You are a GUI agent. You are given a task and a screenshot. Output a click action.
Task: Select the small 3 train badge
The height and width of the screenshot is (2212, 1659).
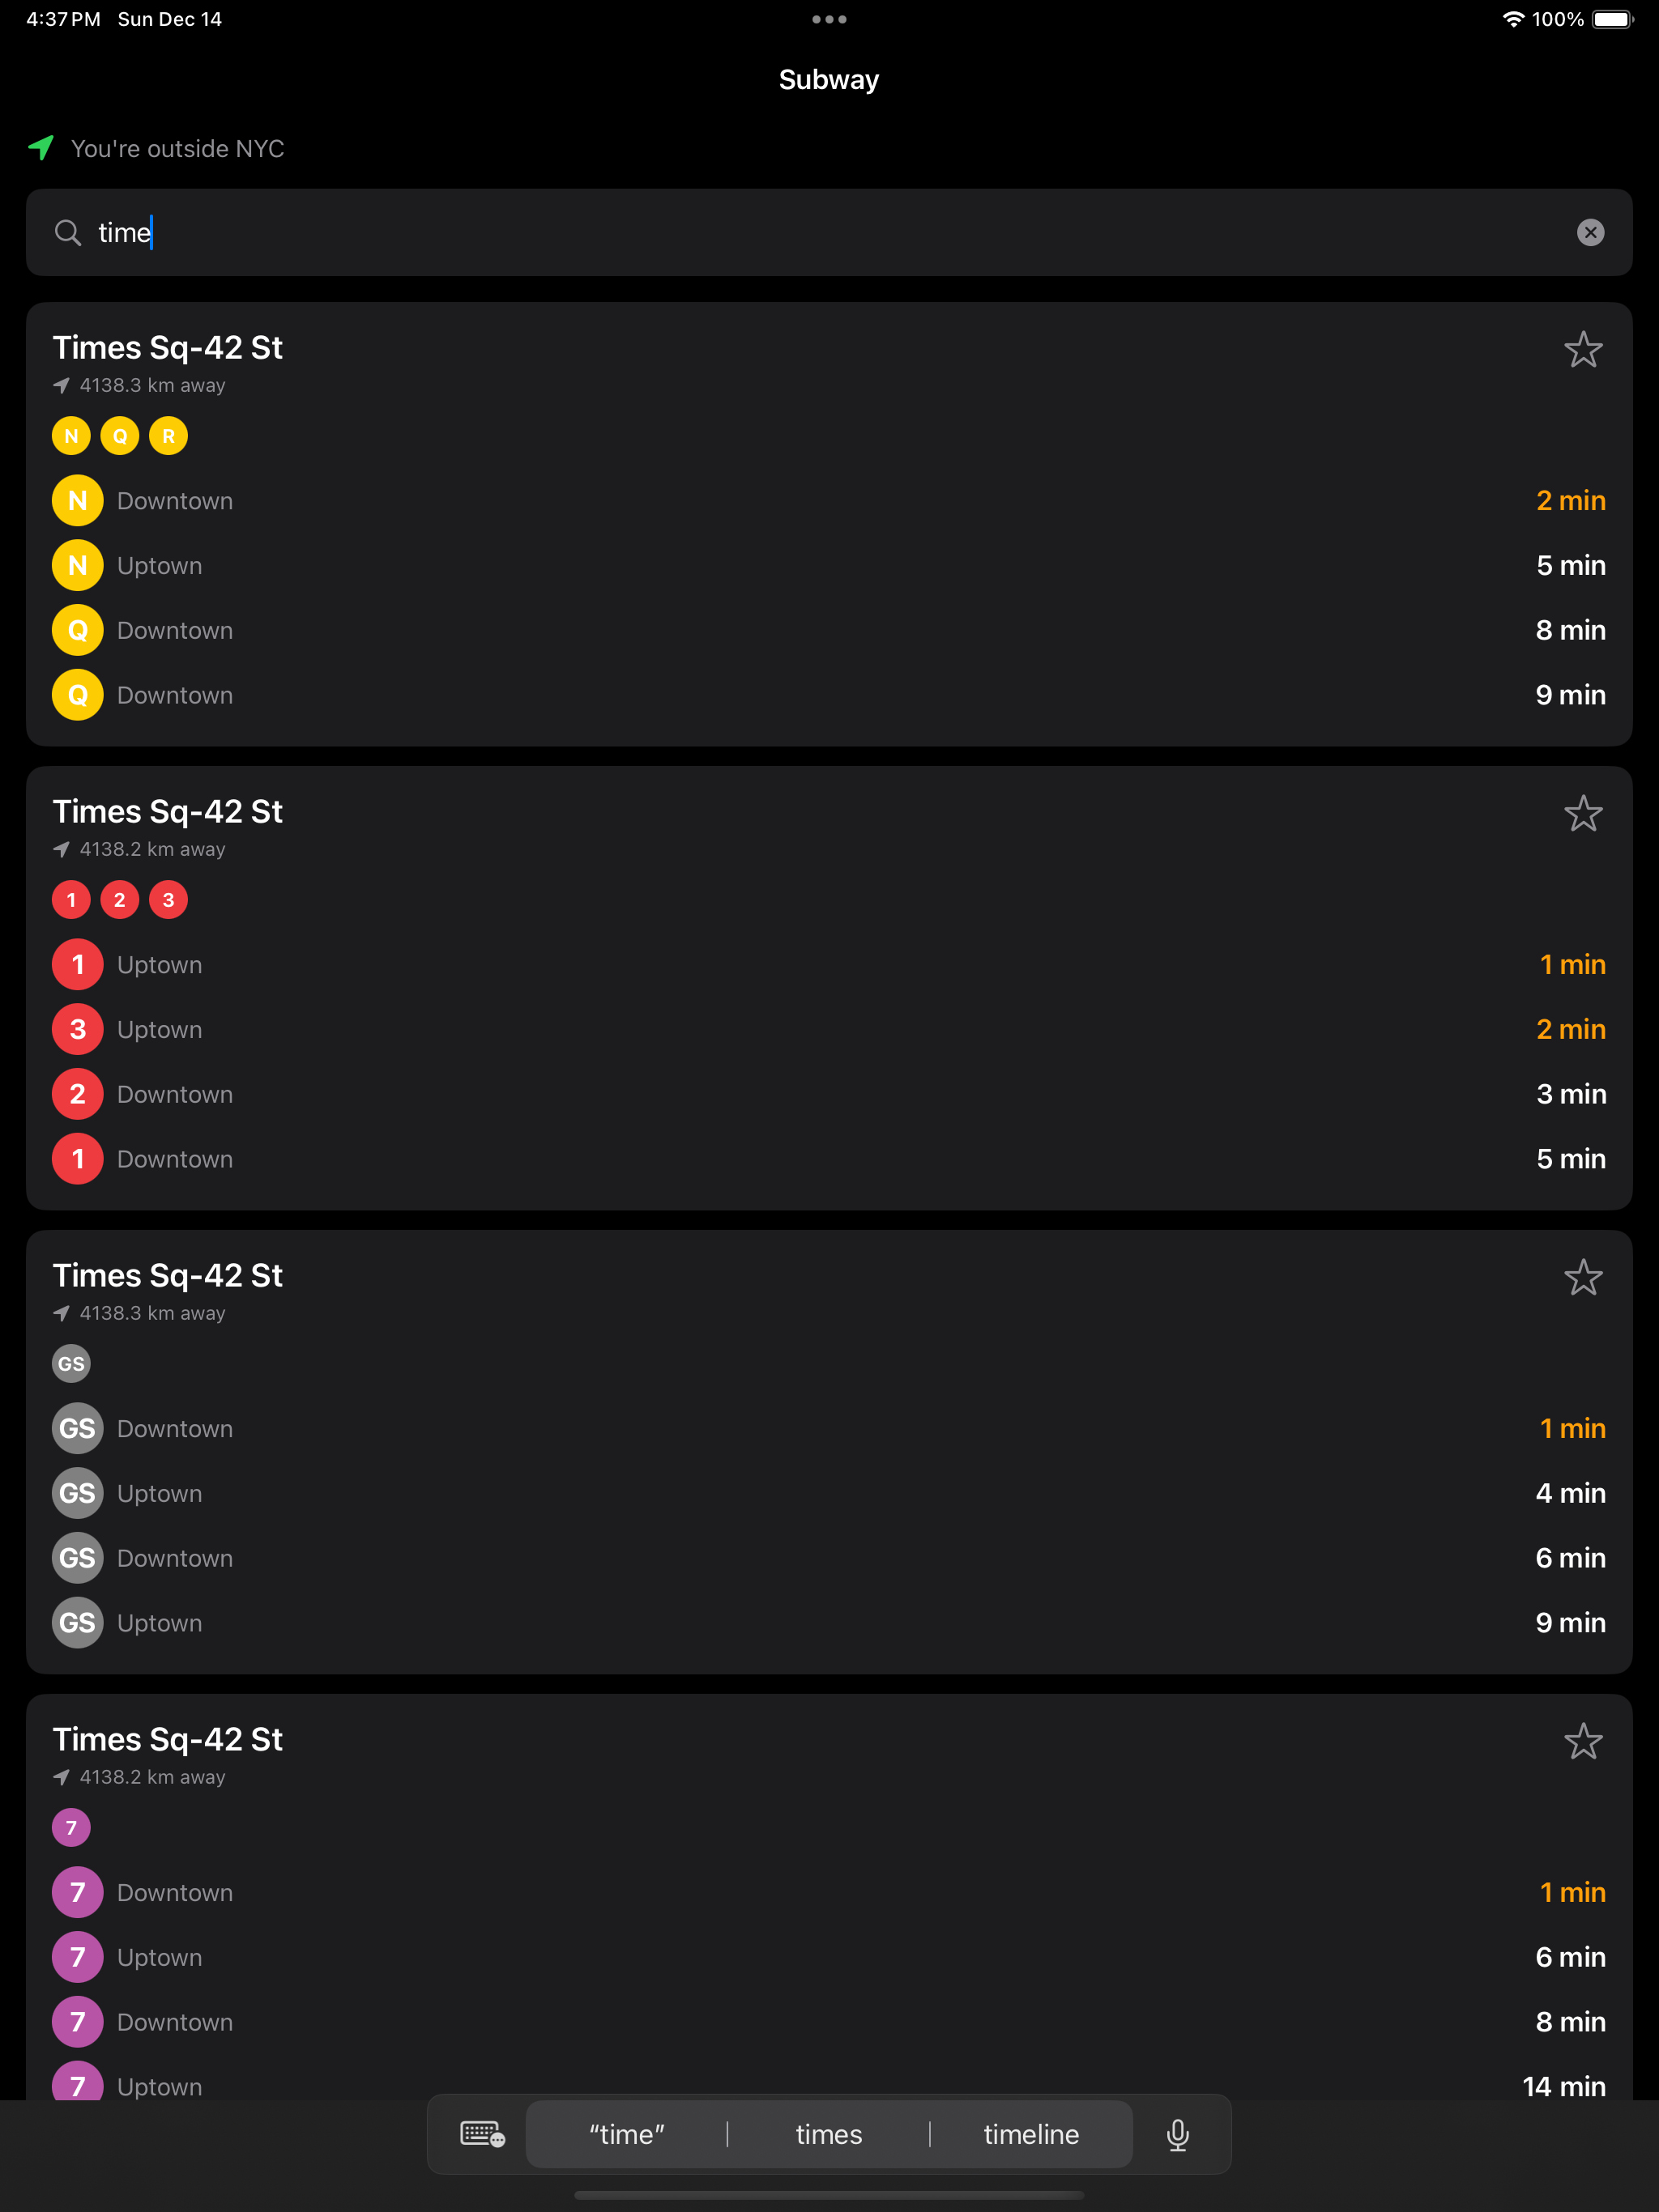pyautogui.click(x=168, y=900)
